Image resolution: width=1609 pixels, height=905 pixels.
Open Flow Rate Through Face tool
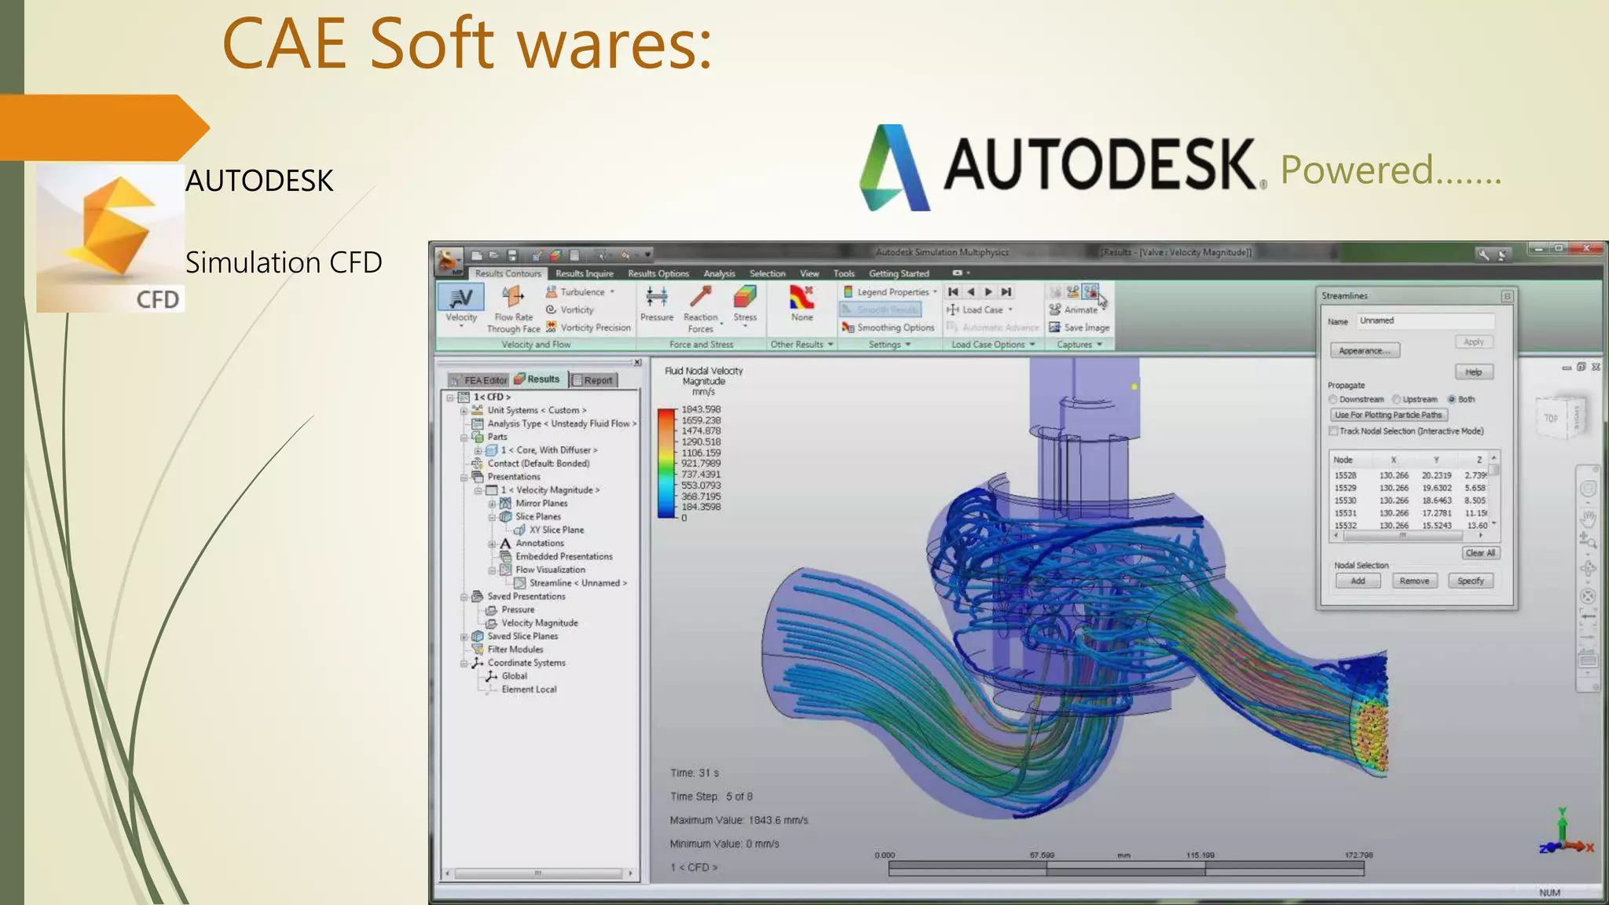[x=514, y=310]
